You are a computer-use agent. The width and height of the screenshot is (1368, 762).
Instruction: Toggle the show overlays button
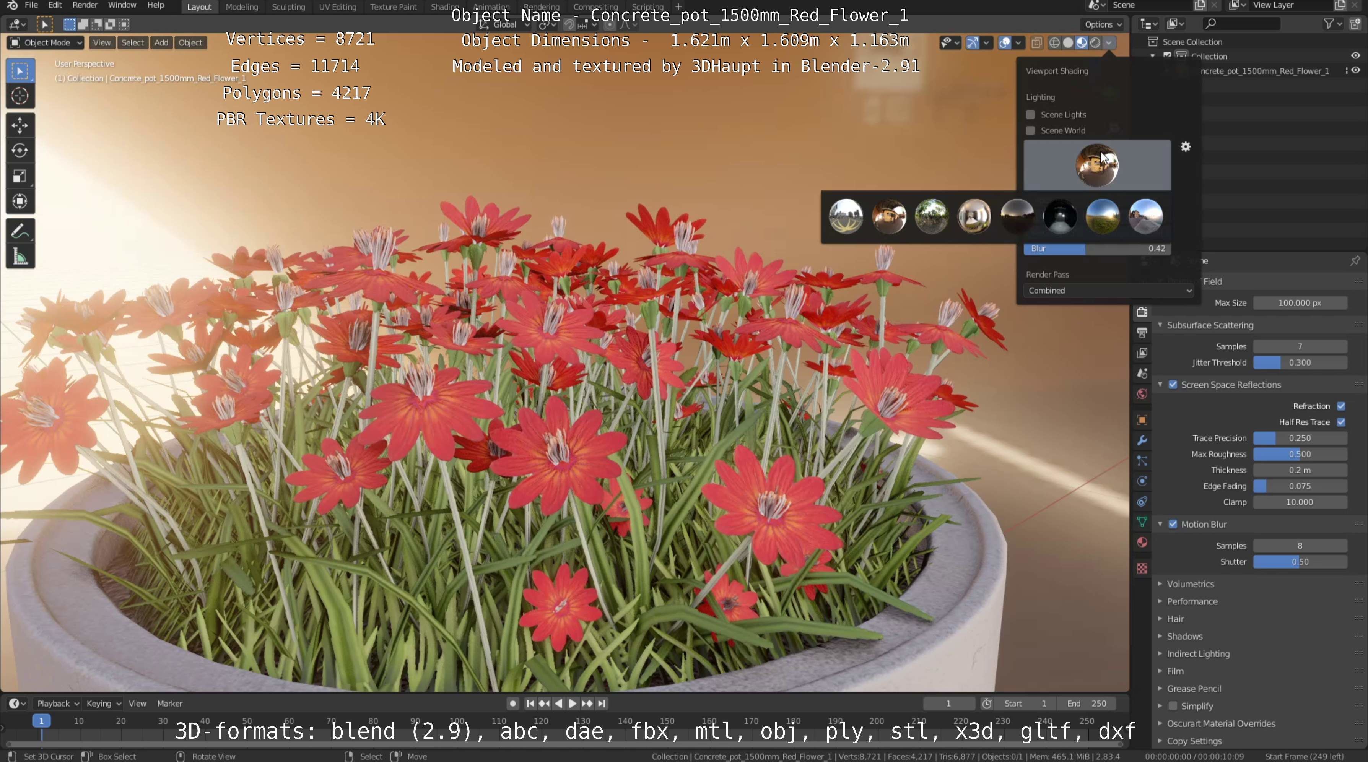[1004, 43]
